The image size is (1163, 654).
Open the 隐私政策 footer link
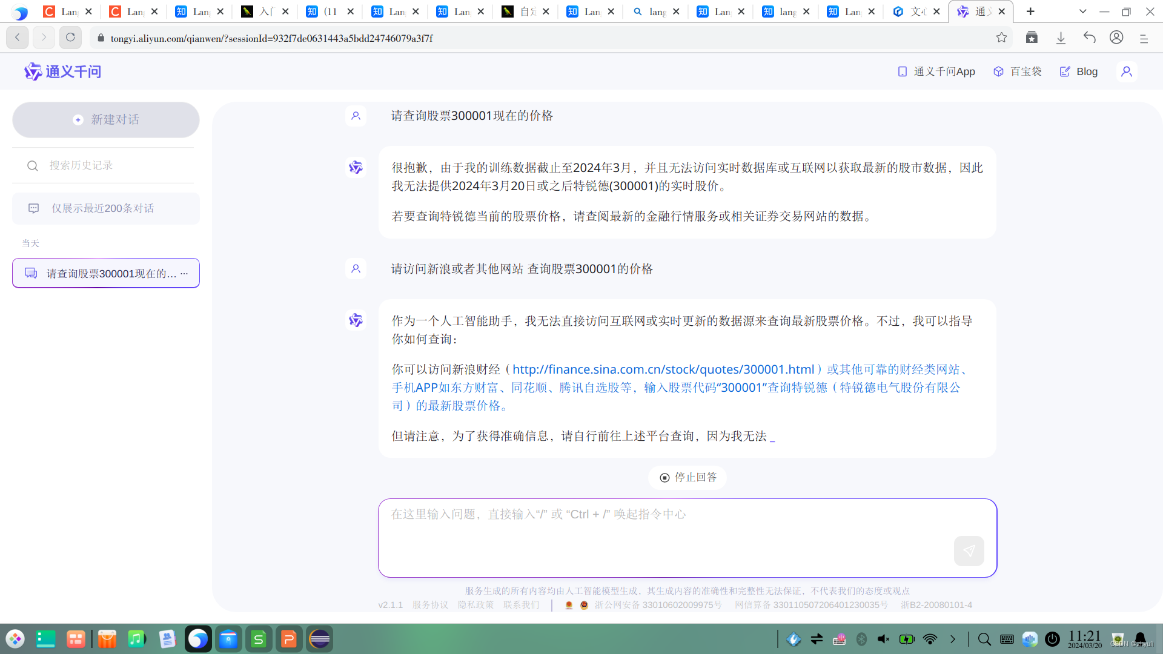475,605
